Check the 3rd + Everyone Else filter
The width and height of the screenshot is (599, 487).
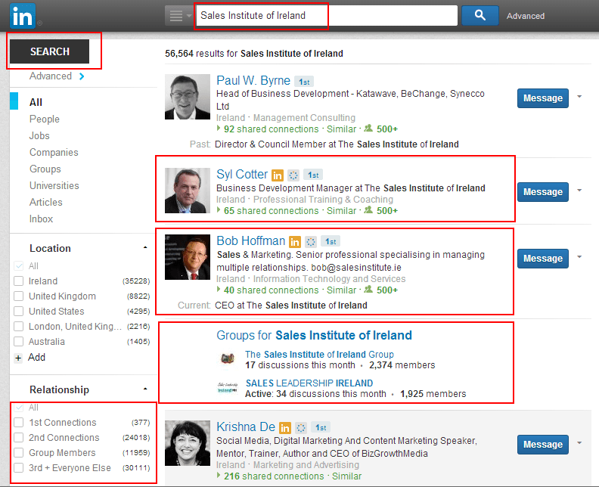[x=18, y=468]
